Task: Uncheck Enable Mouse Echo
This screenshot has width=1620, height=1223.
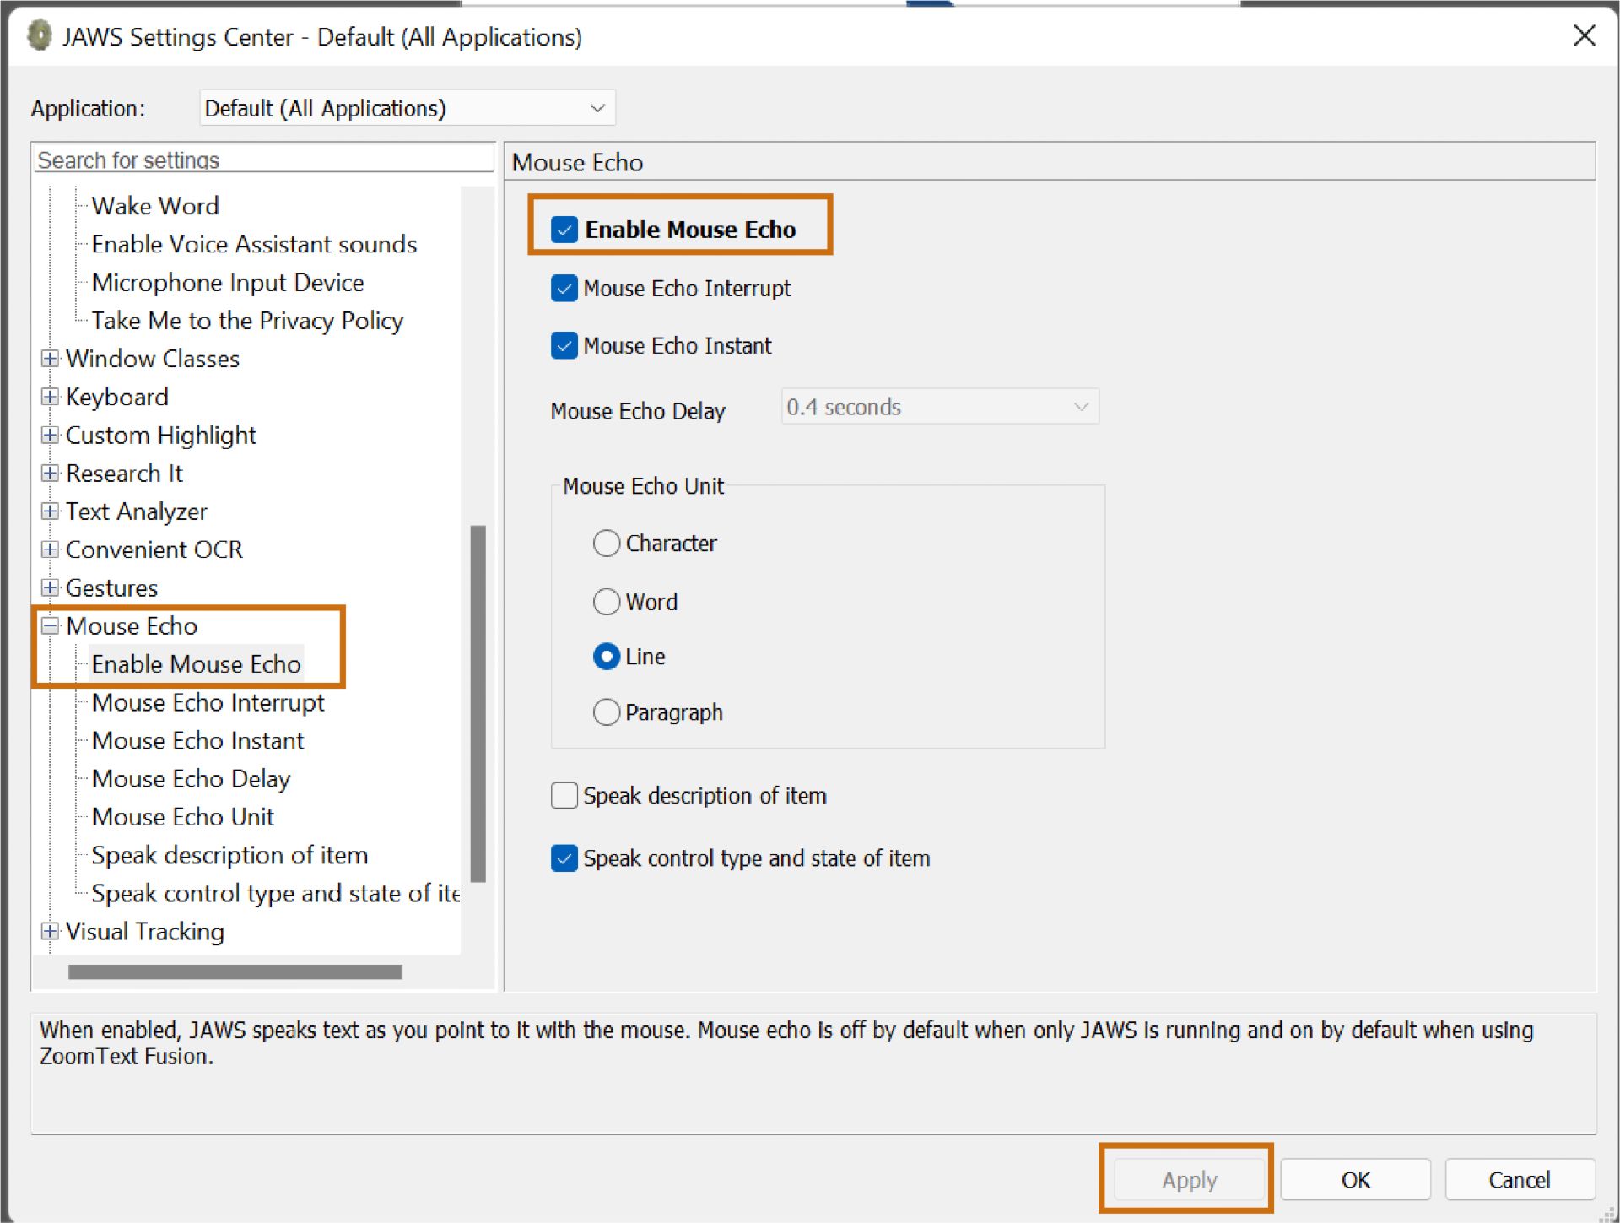Action: 564,229
